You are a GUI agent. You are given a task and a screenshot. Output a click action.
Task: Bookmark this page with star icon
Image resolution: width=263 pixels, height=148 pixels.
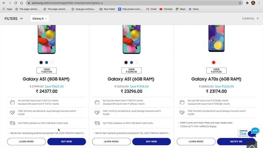(240, 3)
